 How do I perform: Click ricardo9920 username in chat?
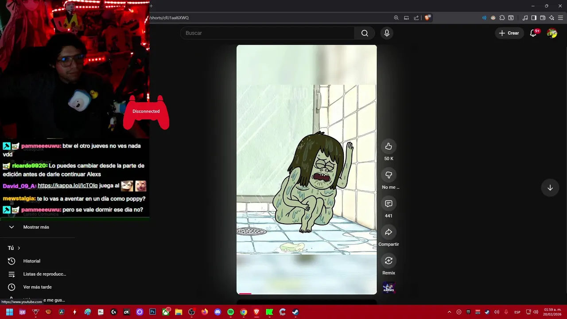point(29,166)
